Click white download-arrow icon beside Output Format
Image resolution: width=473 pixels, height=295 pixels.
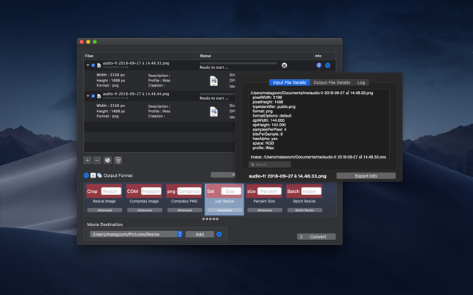93,175
